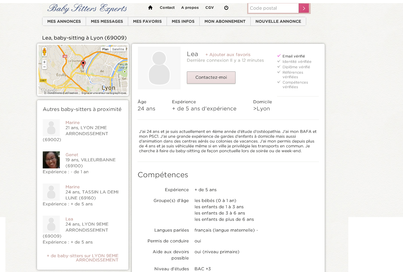Click the home icon in top navigation
This screenshot has height=272, width=403.
tap(150, 8)
